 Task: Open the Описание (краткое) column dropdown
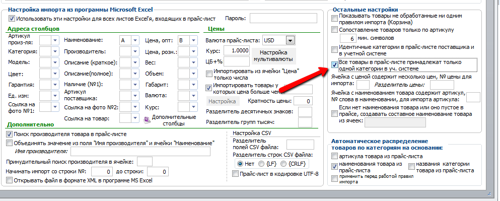(x=135, y=62)
